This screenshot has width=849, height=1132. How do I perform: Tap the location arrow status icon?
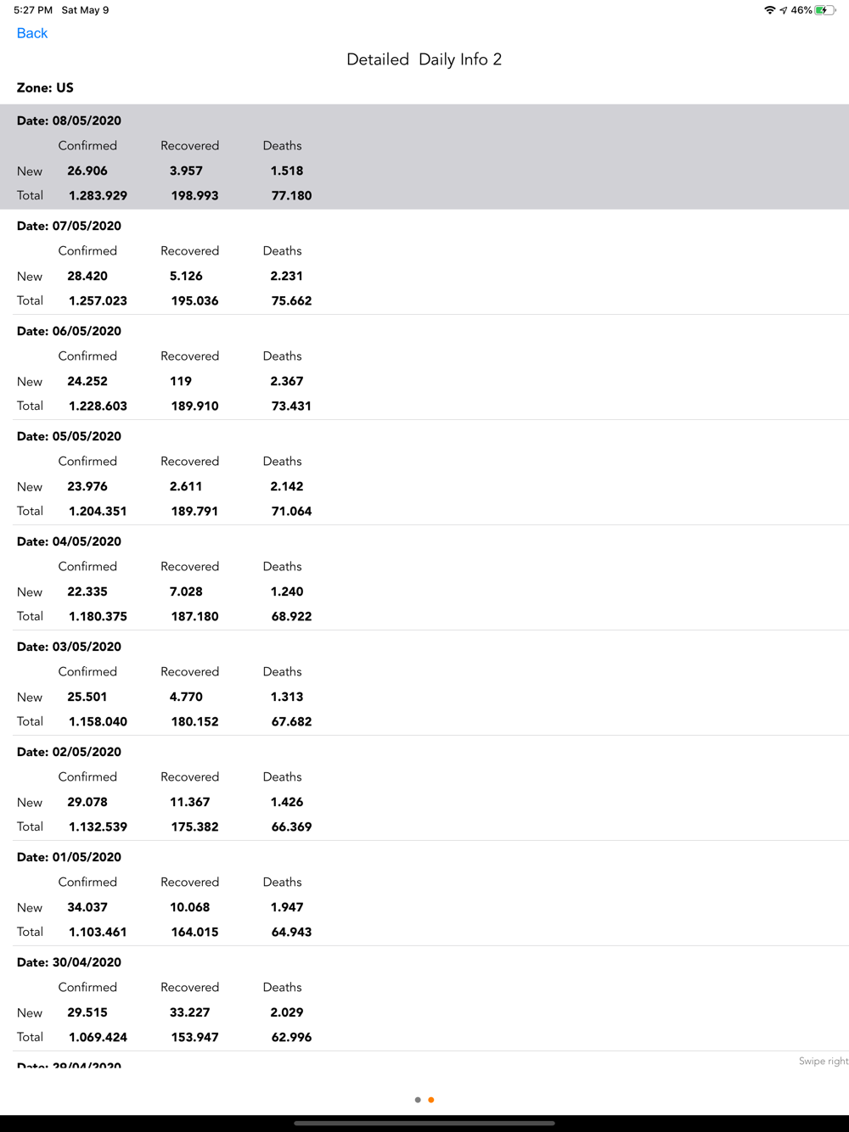coord(783,10)
